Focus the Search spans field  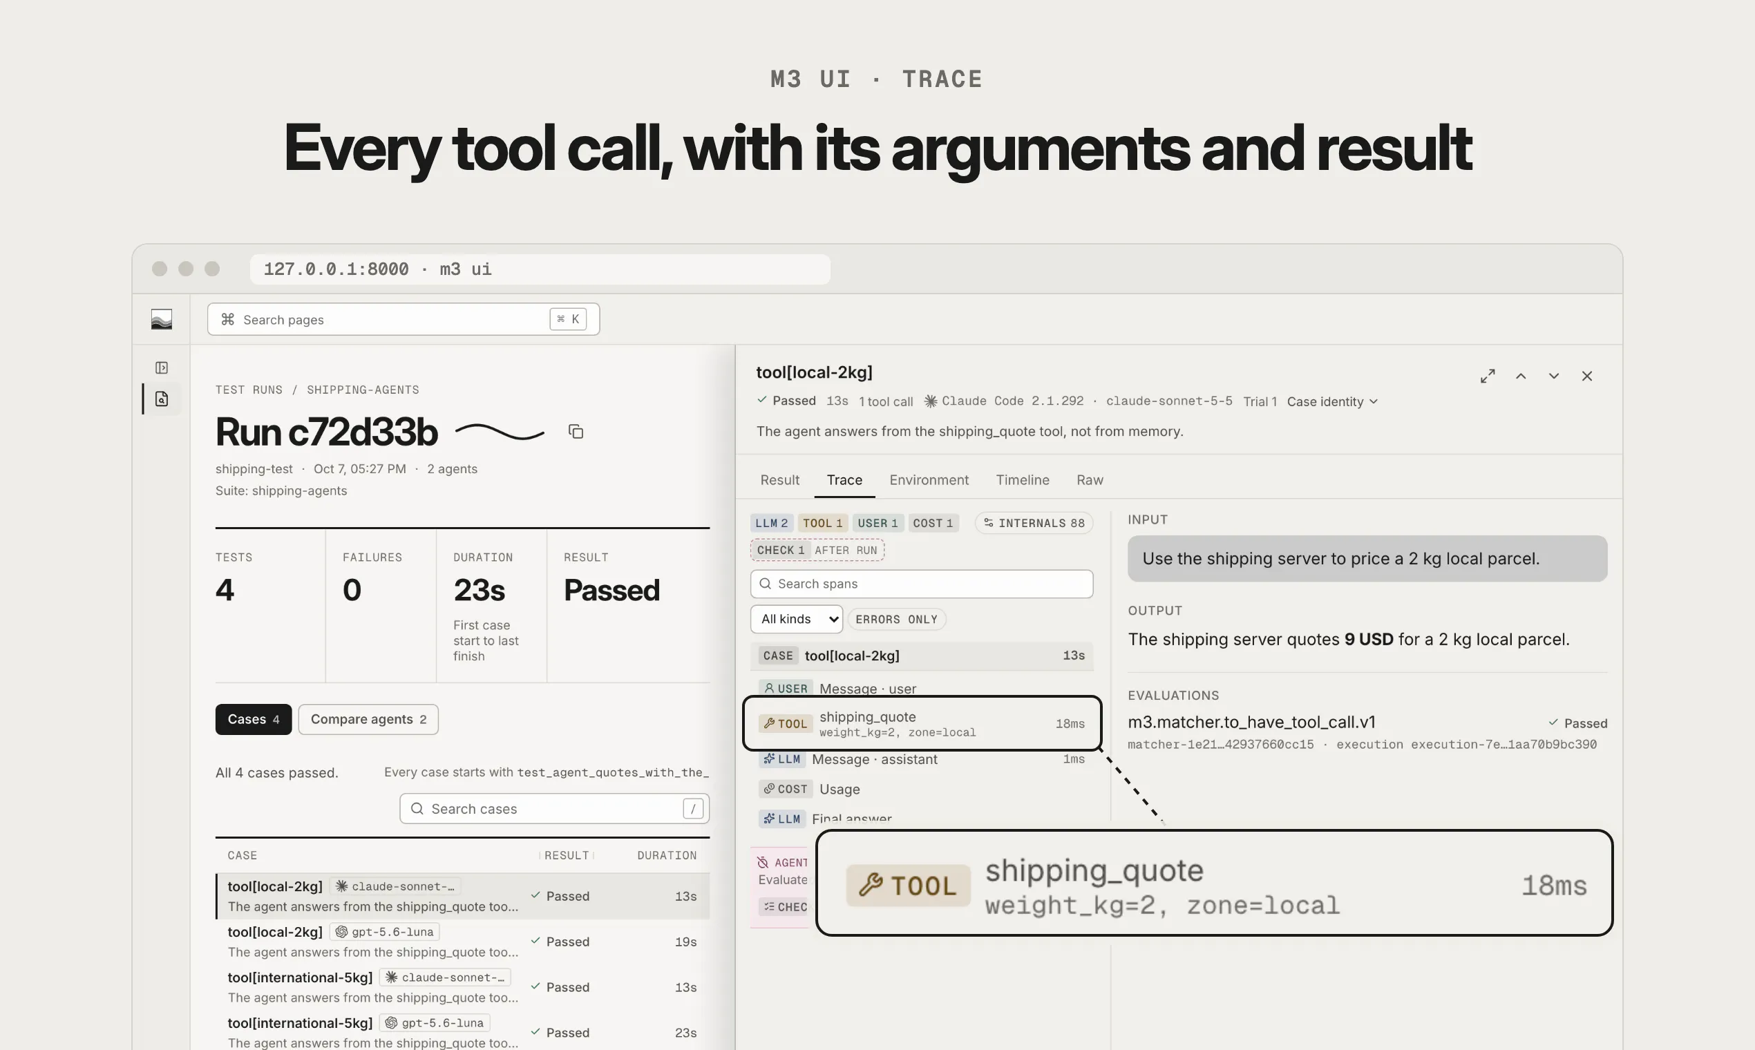(922, 584)
